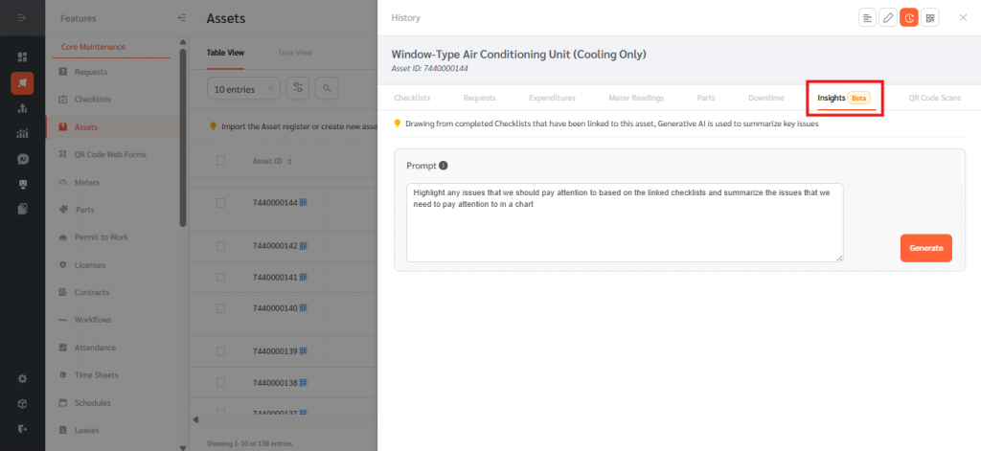Check the box for asset 7440000144

(221, 203)
